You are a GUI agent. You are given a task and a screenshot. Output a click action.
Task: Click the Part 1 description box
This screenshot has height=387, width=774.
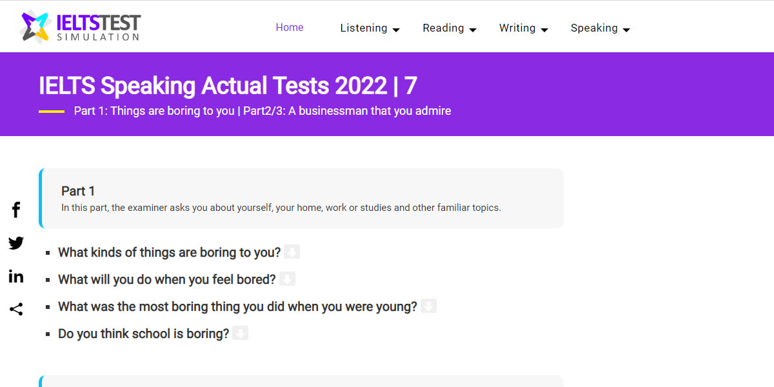pyautogui.click(x=301, y=198)
